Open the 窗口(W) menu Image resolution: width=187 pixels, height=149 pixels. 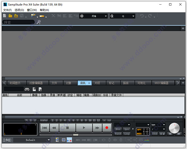32,10
